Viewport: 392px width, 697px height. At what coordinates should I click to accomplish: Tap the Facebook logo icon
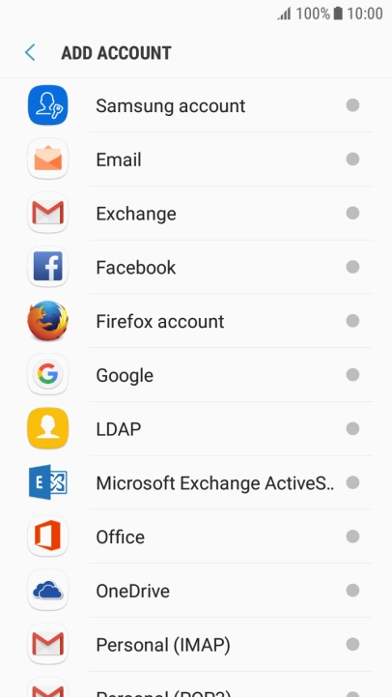pyautogui.click(x=48, y=267)
